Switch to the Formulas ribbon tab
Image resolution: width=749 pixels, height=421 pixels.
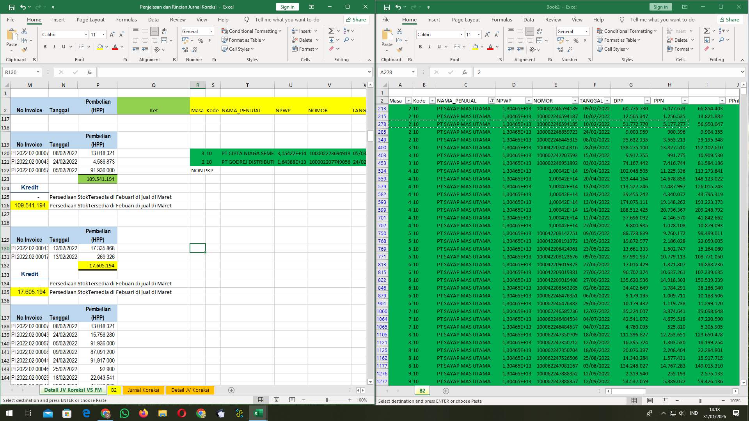tap(126, 19)
